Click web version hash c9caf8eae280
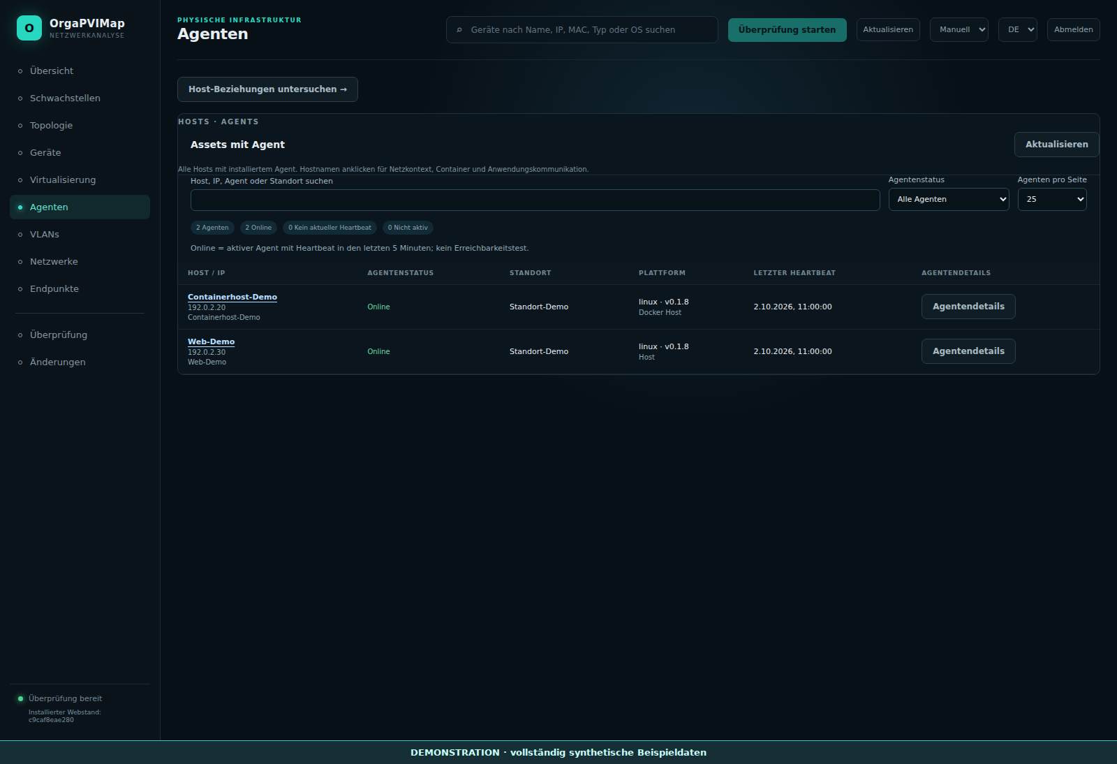Viewport: 1117px width, 764px height. click(x=51, y=720)
